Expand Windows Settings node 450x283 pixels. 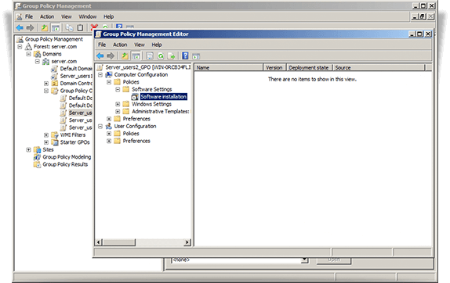click(x=118, y=104)
